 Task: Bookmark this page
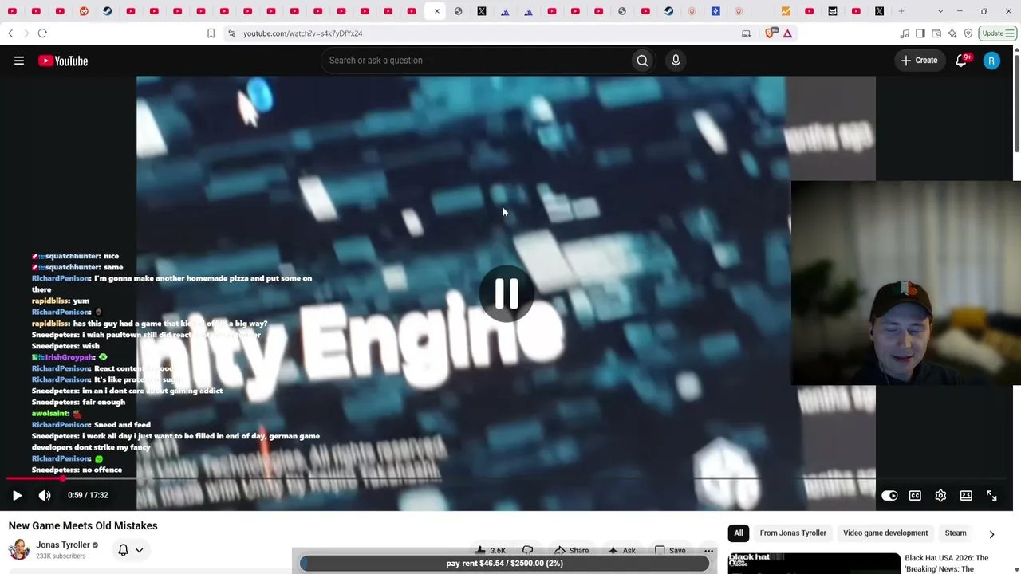coord(211,33)
